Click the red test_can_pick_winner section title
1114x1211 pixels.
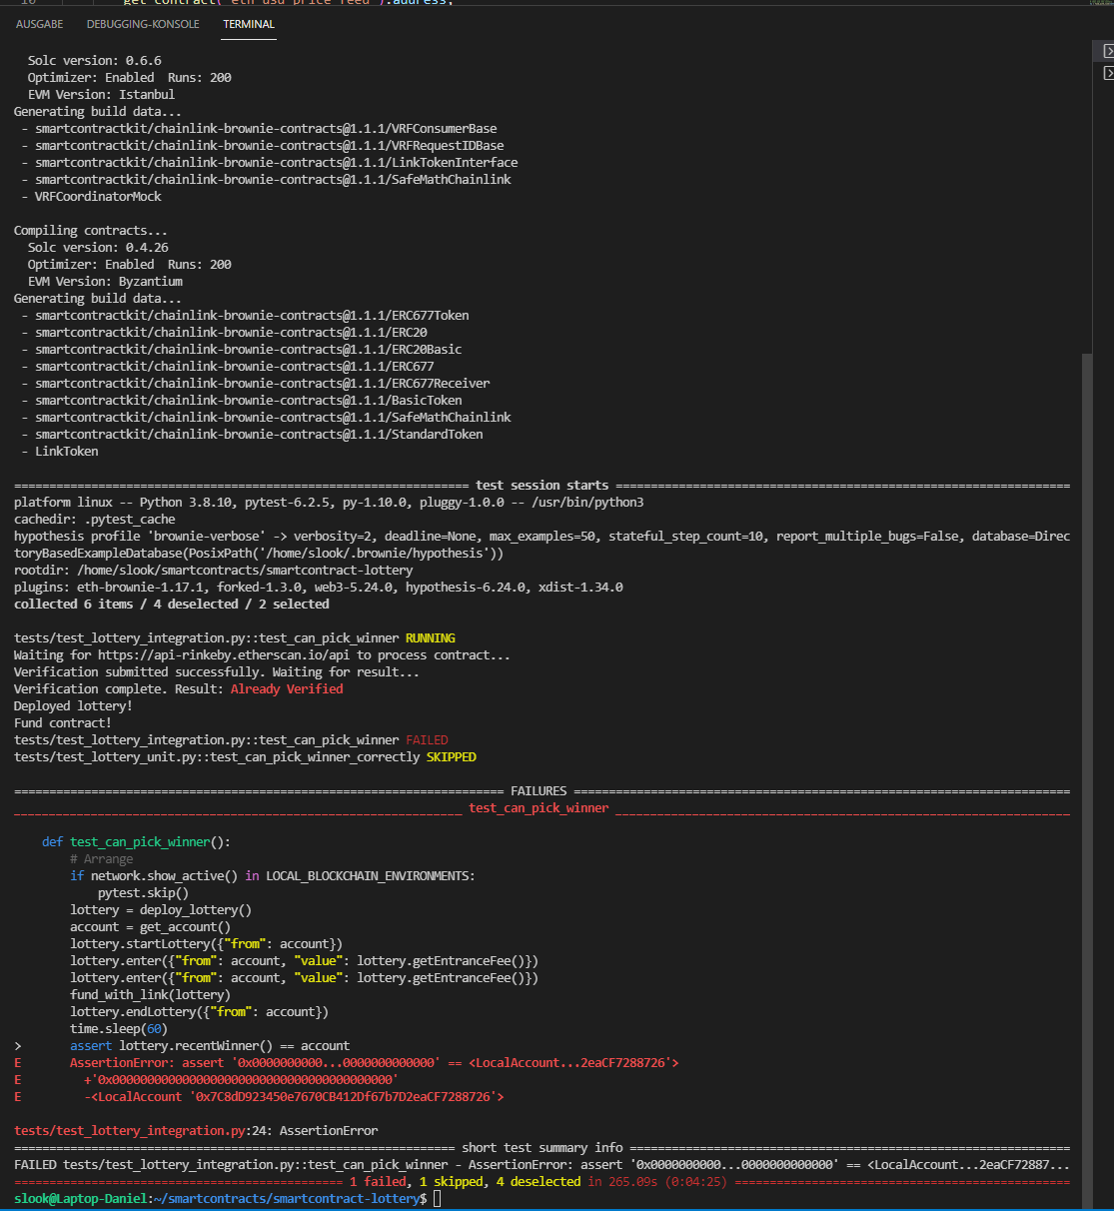[539, 808]
